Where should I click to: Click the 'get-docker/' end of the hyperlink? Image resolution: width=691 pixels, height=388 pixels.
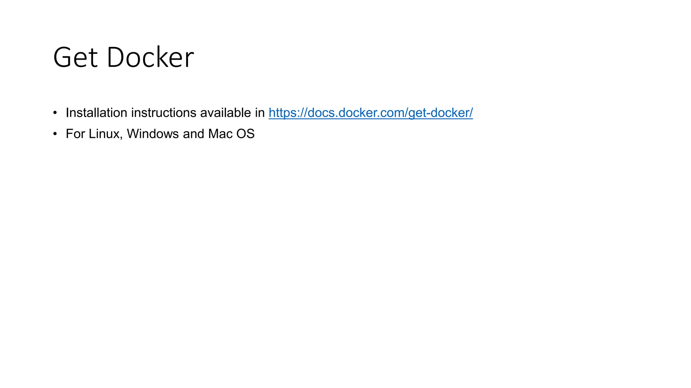(441, 113)
